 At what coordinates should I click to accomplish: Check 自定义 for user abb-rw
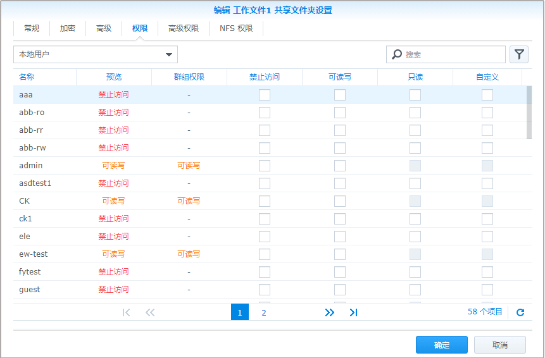tap(487, 148)
